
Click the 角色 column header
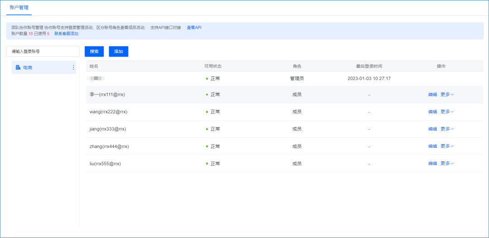tap(297, 66)
